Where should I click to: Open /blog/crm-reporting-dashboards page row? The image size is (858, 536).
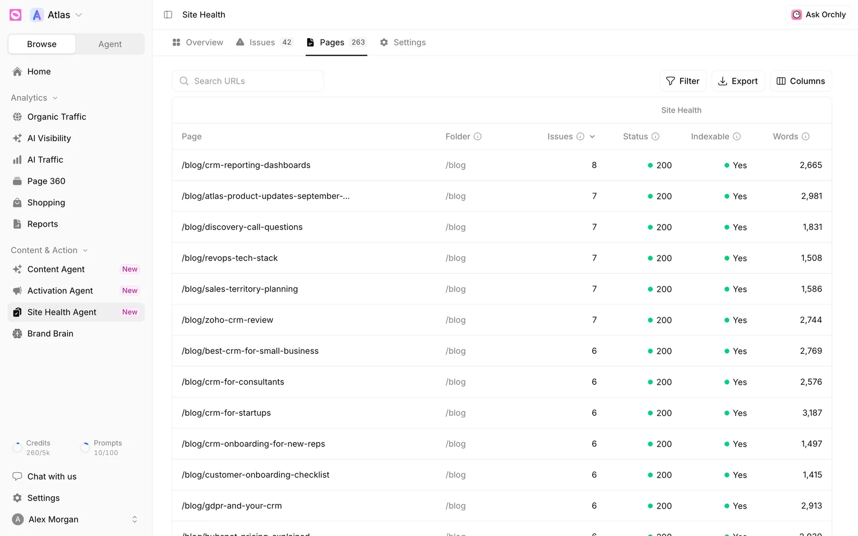(x=502, y=165)
